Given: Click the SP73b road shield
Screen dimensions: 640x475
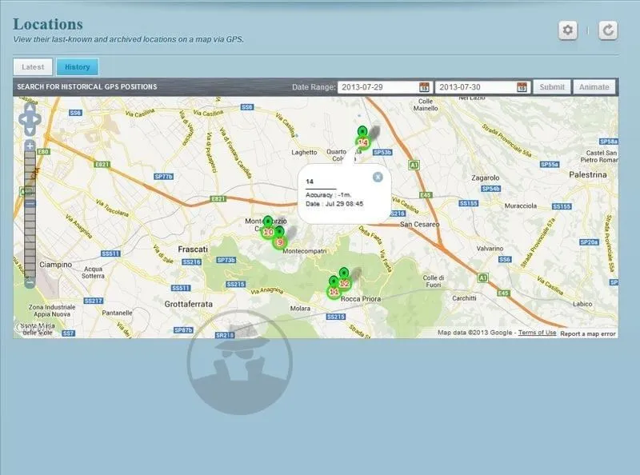Looking at the screenshot, I should [x=226, y=260].
